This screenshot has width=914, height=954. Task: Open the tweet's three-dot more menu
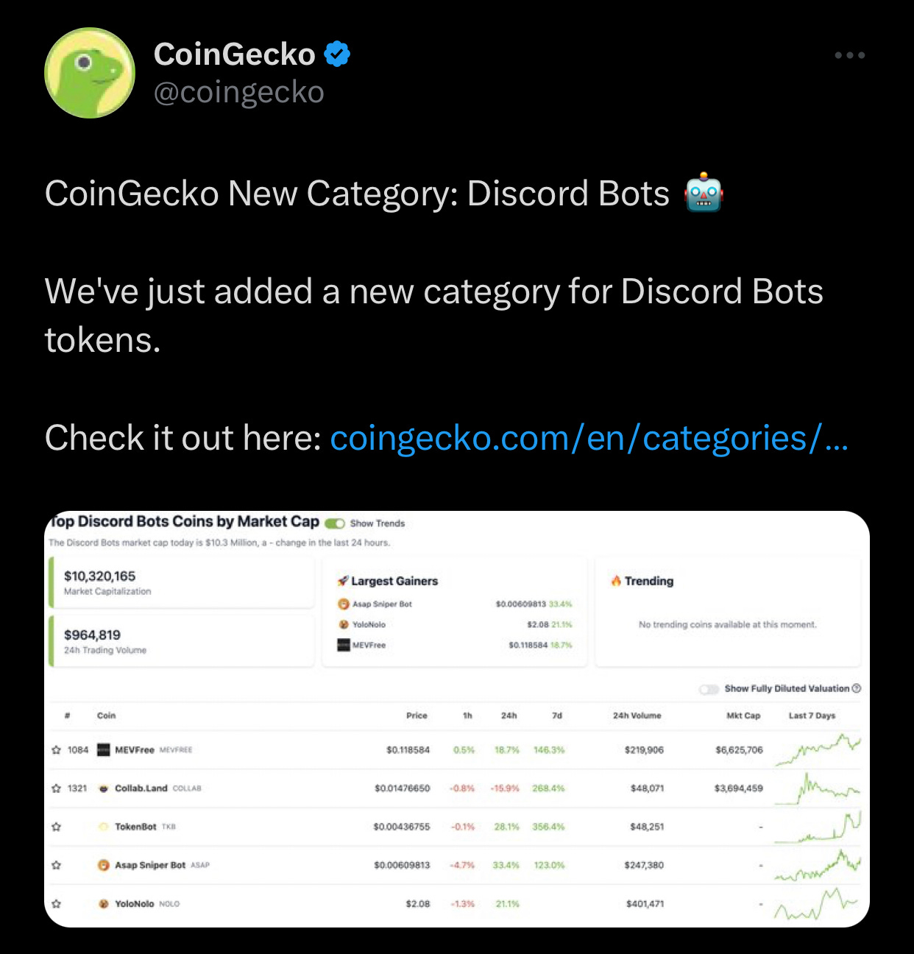click(x=849, y=55)
